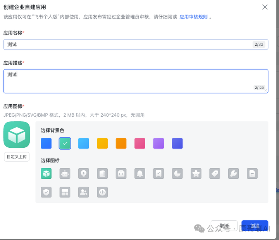The width and height of the screenshot is (279, 240).
Task: Pick the code brackets icon
Action: [102, 192]
